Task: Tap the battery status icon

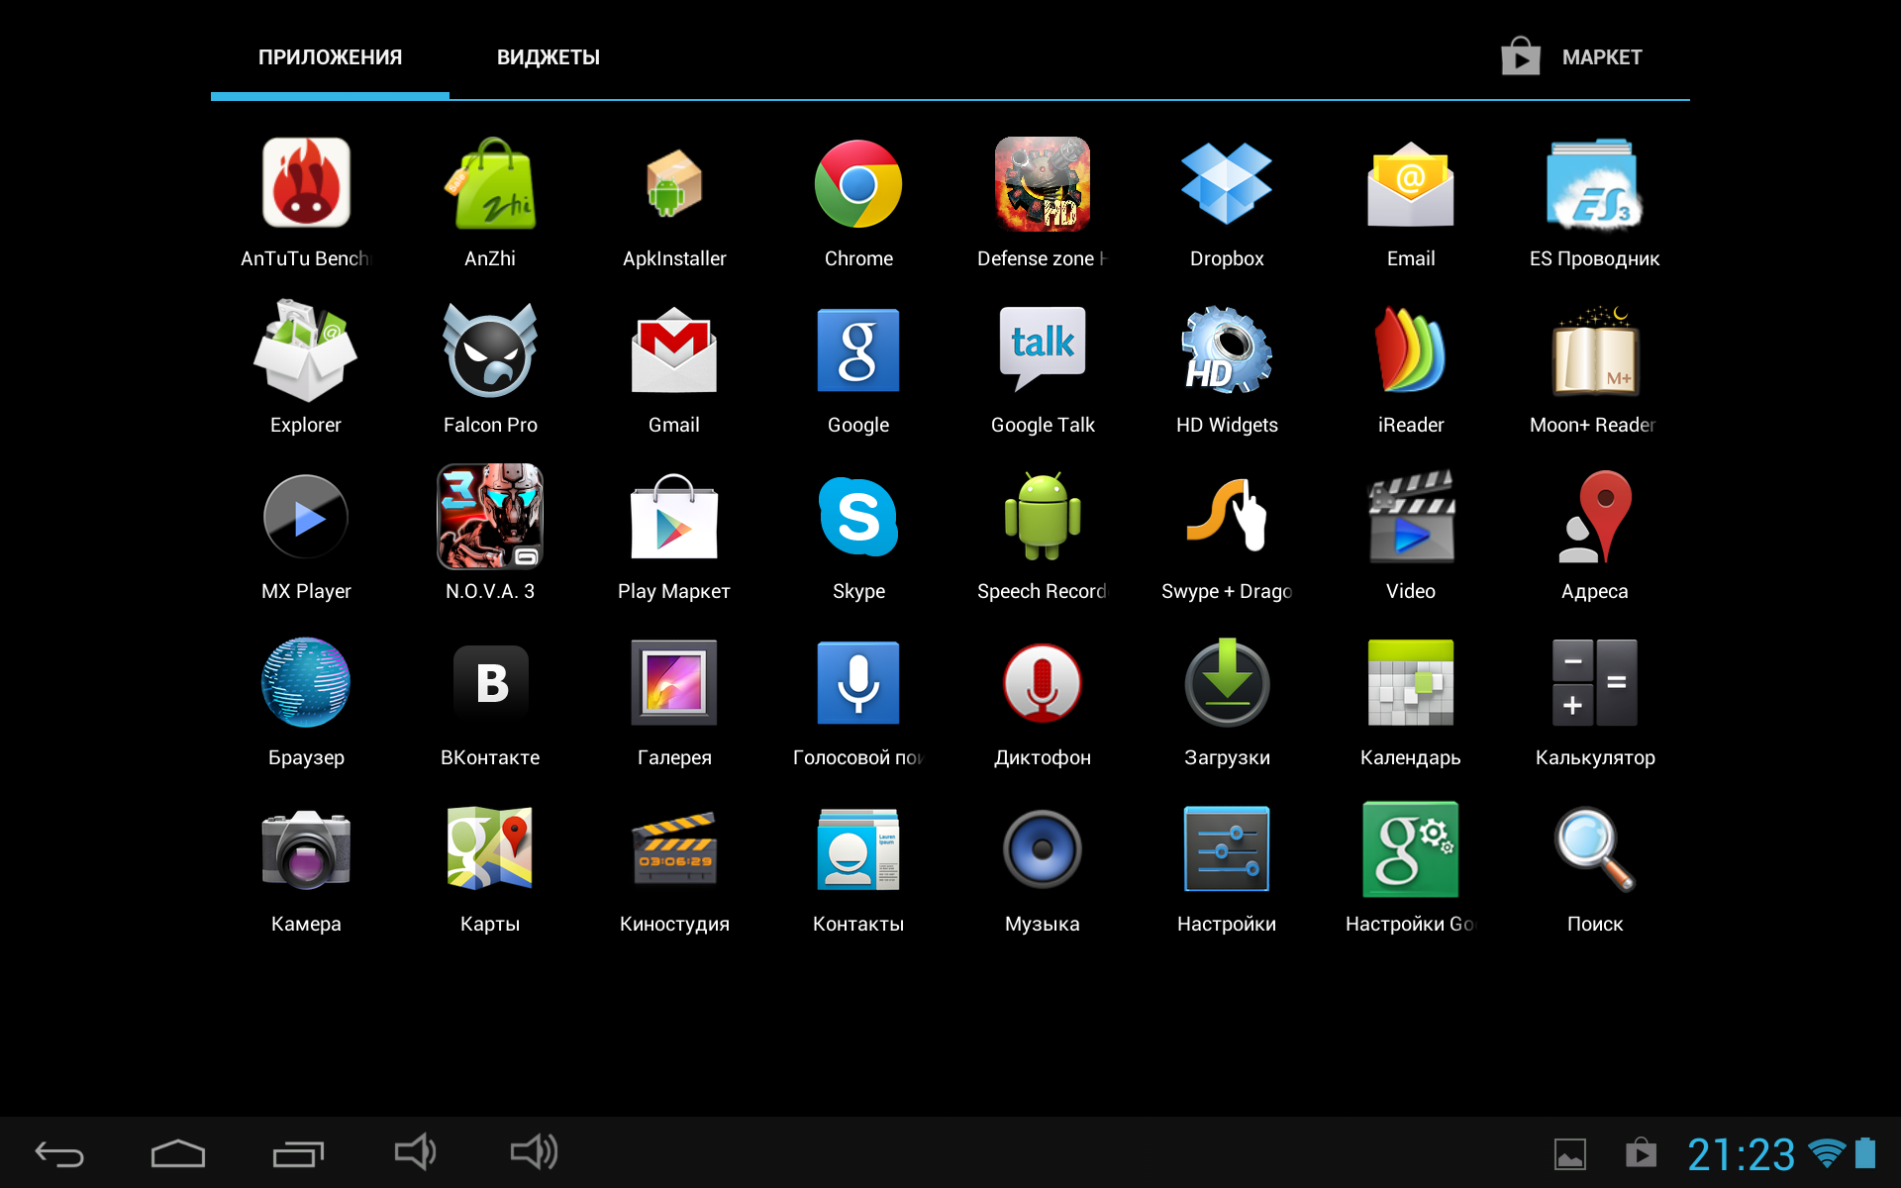Action: tap(1865, 1153)
